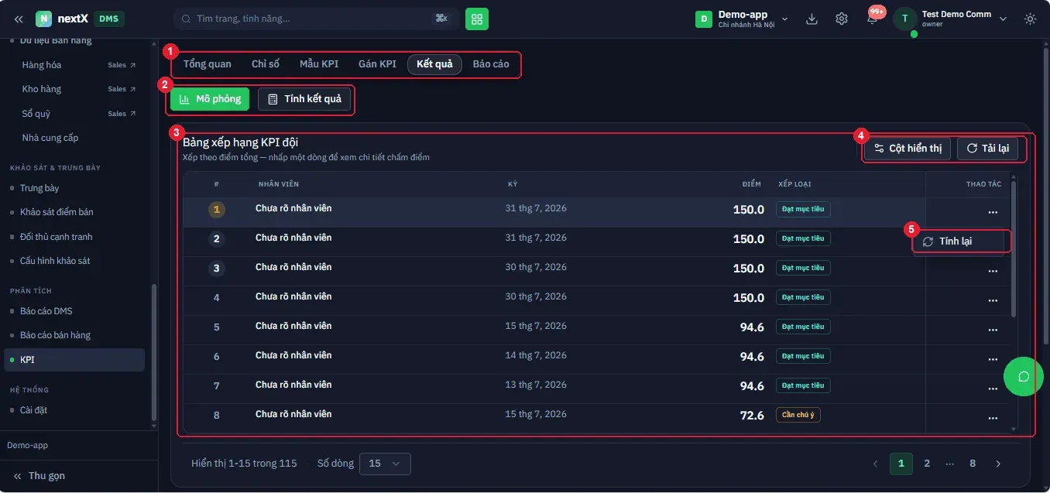Click the Mô phỏng button
Viewport: 1050px width, 493px height.
point(210,99)
